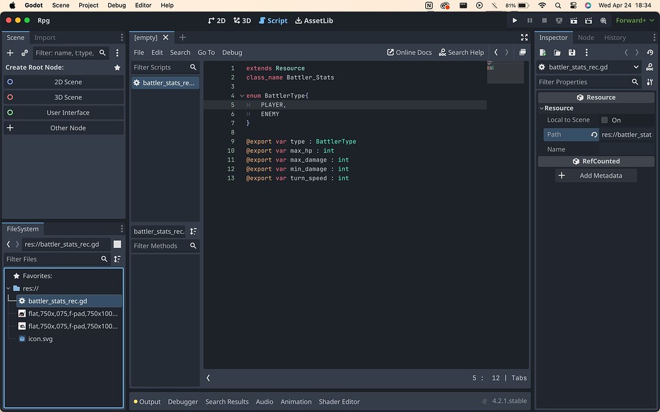
Task: Run the project with the Play icon
Action: [x=515, y=20]
